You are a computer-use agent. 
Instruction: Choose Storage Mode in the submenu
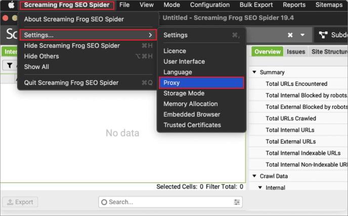point(184,93)
